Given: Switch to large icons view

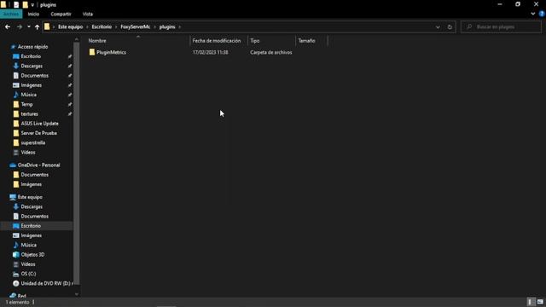Looking at the screenshot, I should 540,302.
